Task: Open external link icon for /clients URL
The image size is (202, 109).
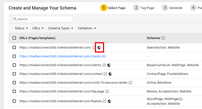Action: 104,65
